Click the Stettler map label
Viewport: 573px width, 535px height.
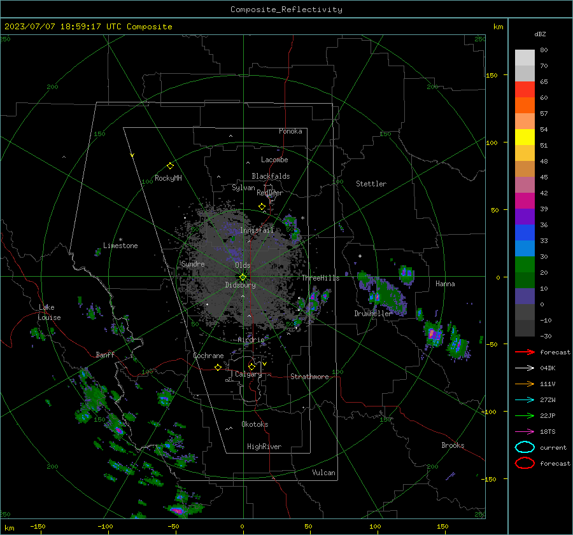pyautogui.click(x=371, y=184)
